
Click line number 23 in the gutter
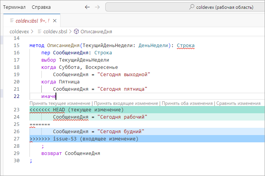click(16, 110)
